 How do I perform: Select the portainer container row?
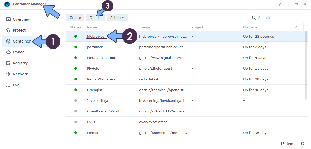(185, 47)
